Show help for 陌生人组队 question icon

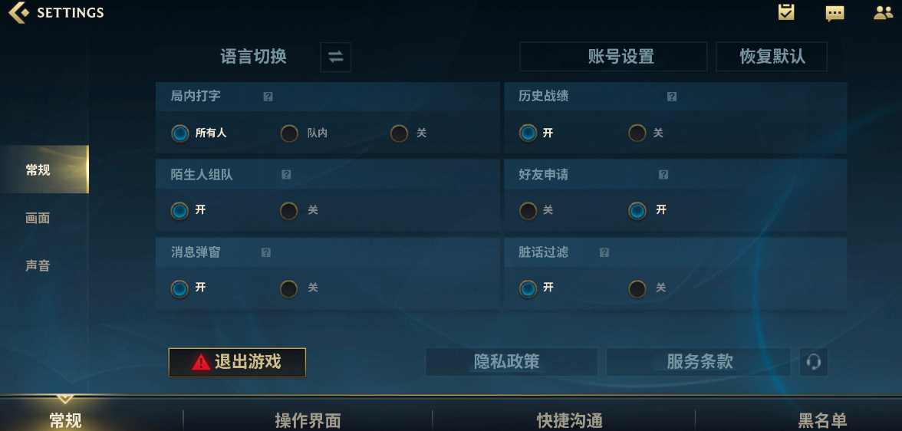tap(287, 175)
